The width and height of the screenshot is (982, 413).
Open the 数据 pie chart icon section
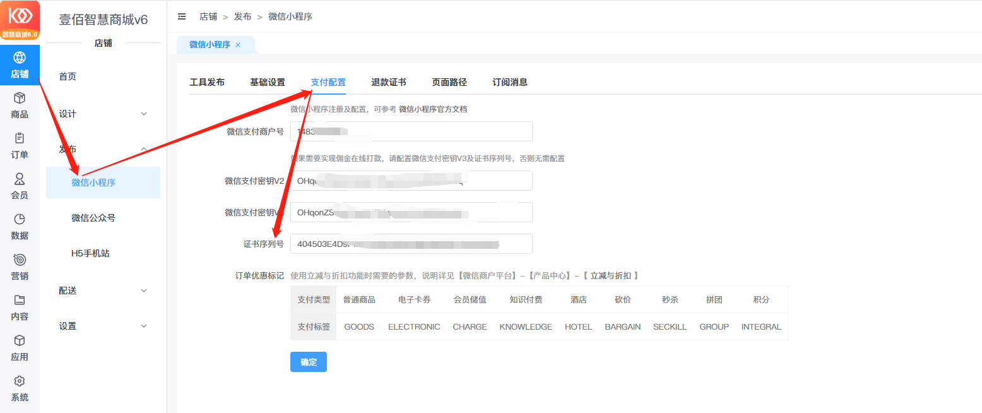20,227
